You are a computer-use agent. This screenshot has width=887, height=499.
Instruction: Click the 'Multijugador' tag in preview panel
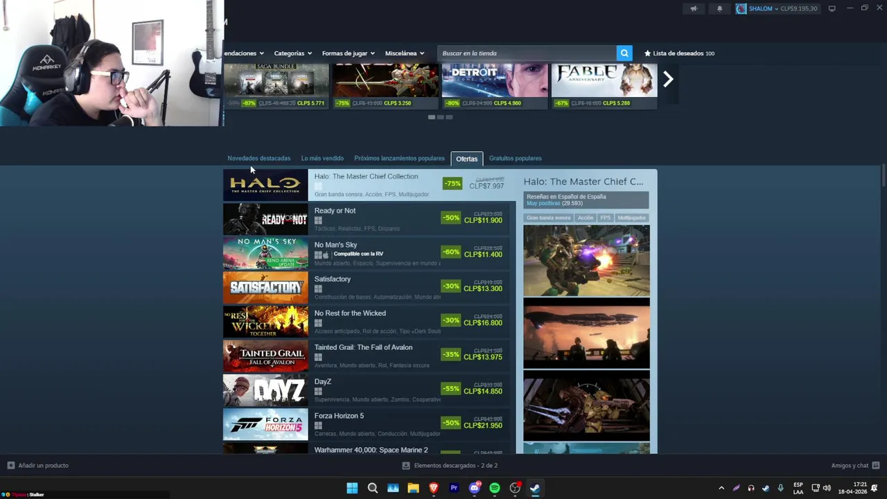tap(631, 218)
